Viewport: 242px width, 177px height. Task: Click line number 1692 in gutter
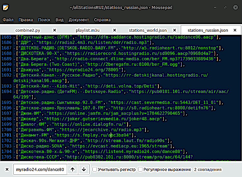coord(7,75)
